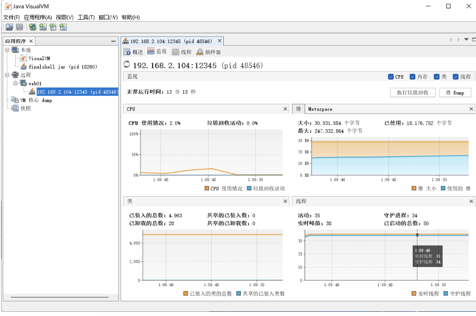Close the heap memory chart panel

coord(471,109)
